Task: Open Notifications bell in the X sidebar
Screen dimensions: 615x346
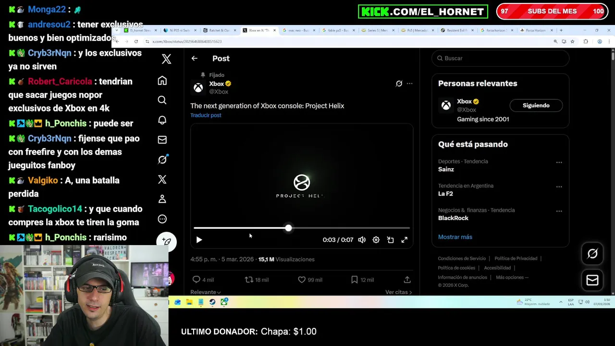Action: 162,120
